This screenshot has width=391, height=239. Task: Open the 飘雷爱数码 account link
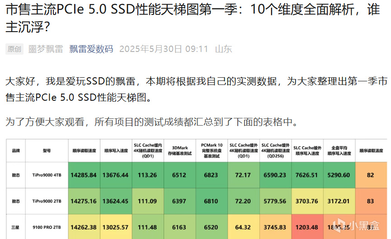(91, 49)
